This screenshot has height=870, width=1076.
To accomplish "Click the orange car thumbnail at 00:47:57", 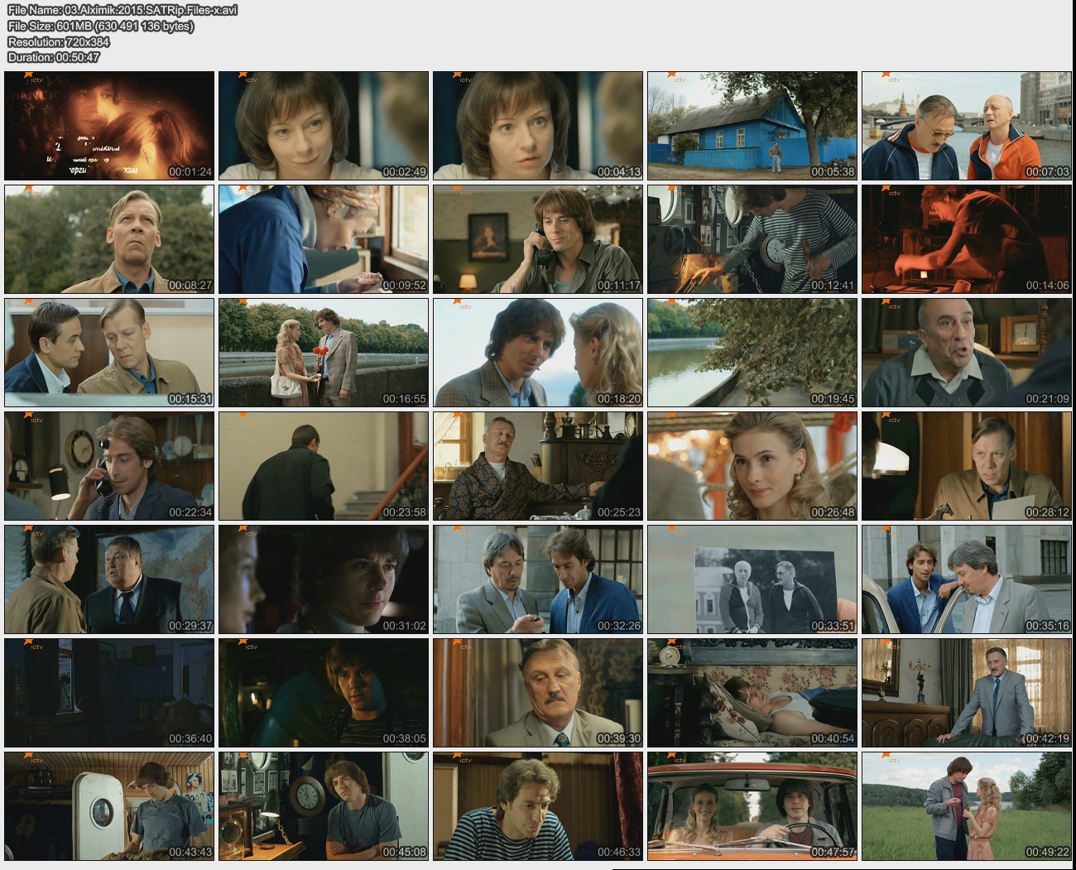I will pos(752,806).
